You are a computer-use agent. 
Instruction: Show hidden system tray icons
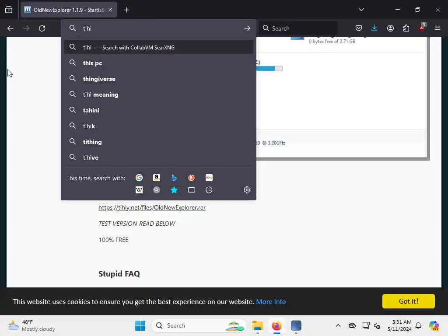point(338,325)
